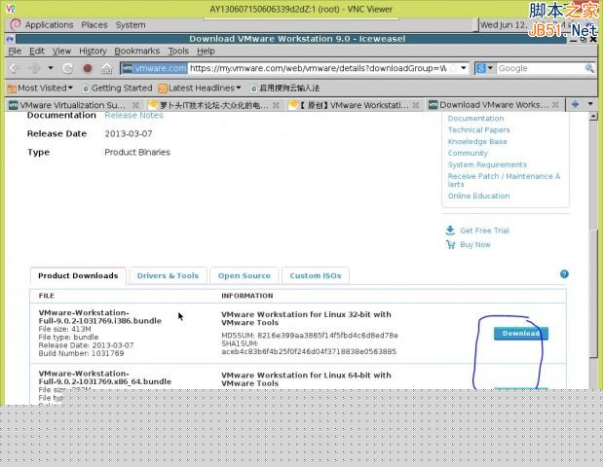
Task: Click the new tab plus icon
Action: [x=576, y=104]
